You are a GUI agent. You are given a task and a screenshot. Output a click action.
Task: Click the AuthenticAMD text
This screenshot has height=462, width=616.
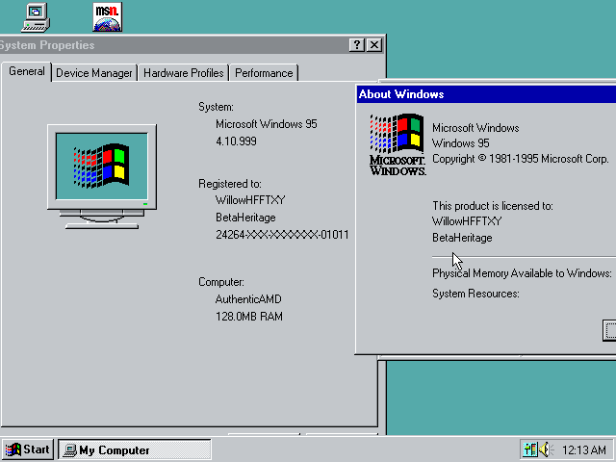tap(248, 299)
